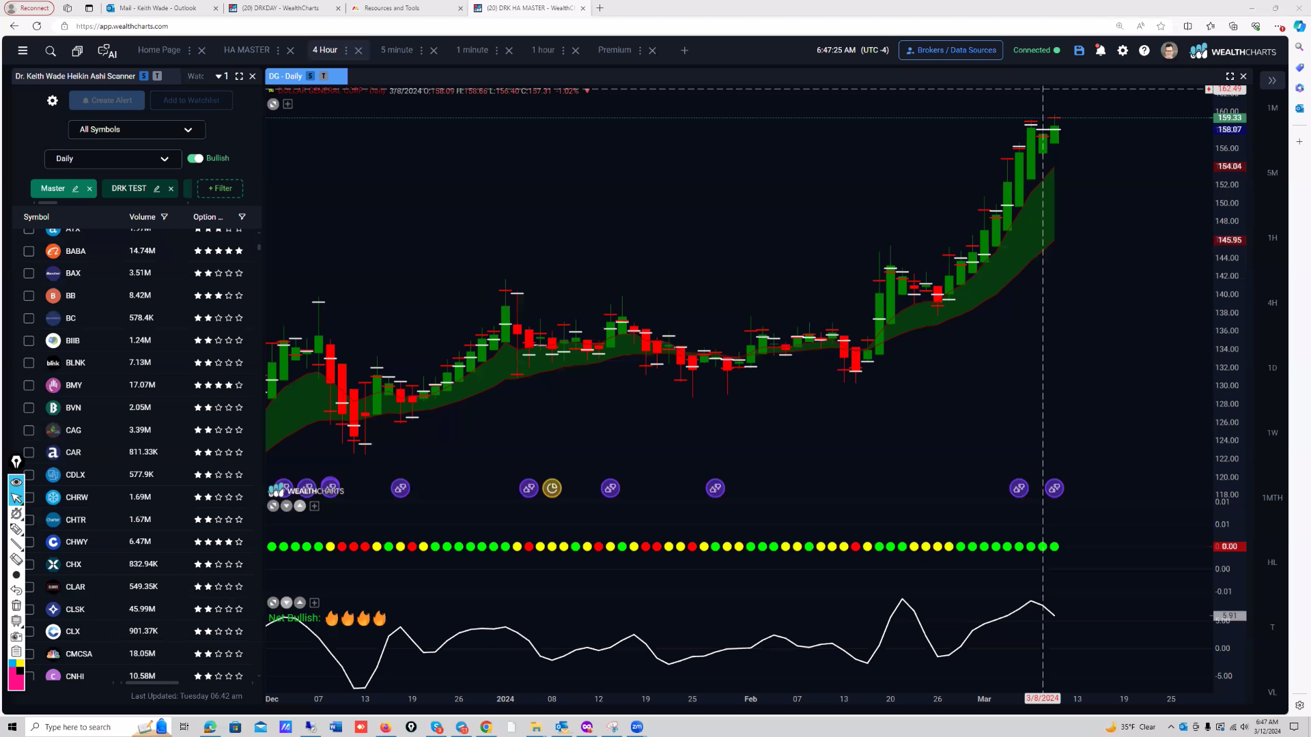Viewport: 1311px width, 737px height.
Task: Edit the Master filter pencil icon
Action: [75, 189]
